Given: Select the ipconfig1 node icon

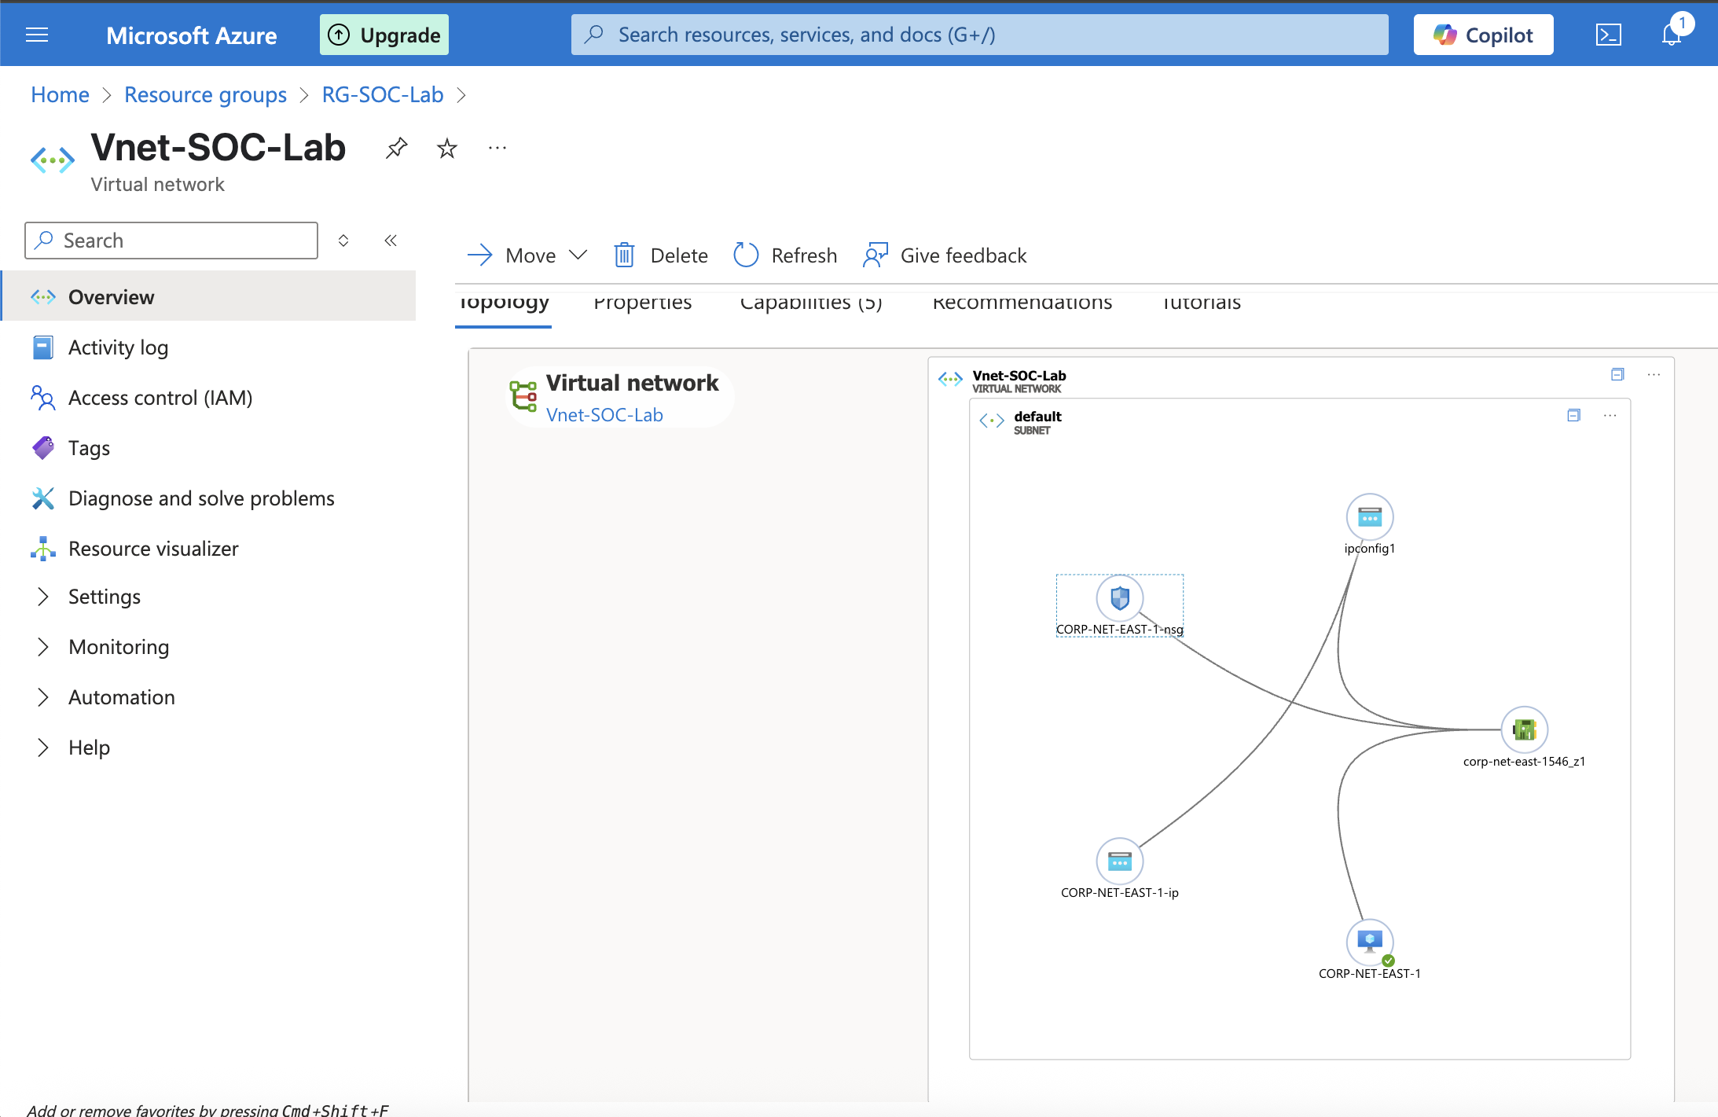Looking at the screenshot, I should pos(1369,517).
